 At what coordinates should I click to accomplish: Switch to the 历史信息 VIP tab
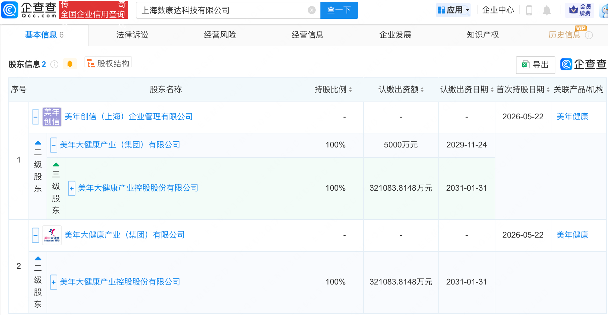pyautogui.click(x=564, y=35)
